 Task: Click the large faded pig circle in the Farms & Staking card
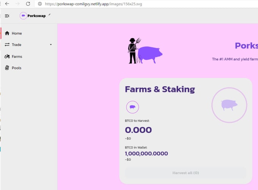pos(229,105)
